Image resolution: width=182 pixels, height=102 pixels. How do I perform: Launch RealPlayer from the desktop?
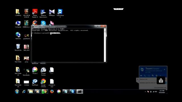[x=35, y=82]
